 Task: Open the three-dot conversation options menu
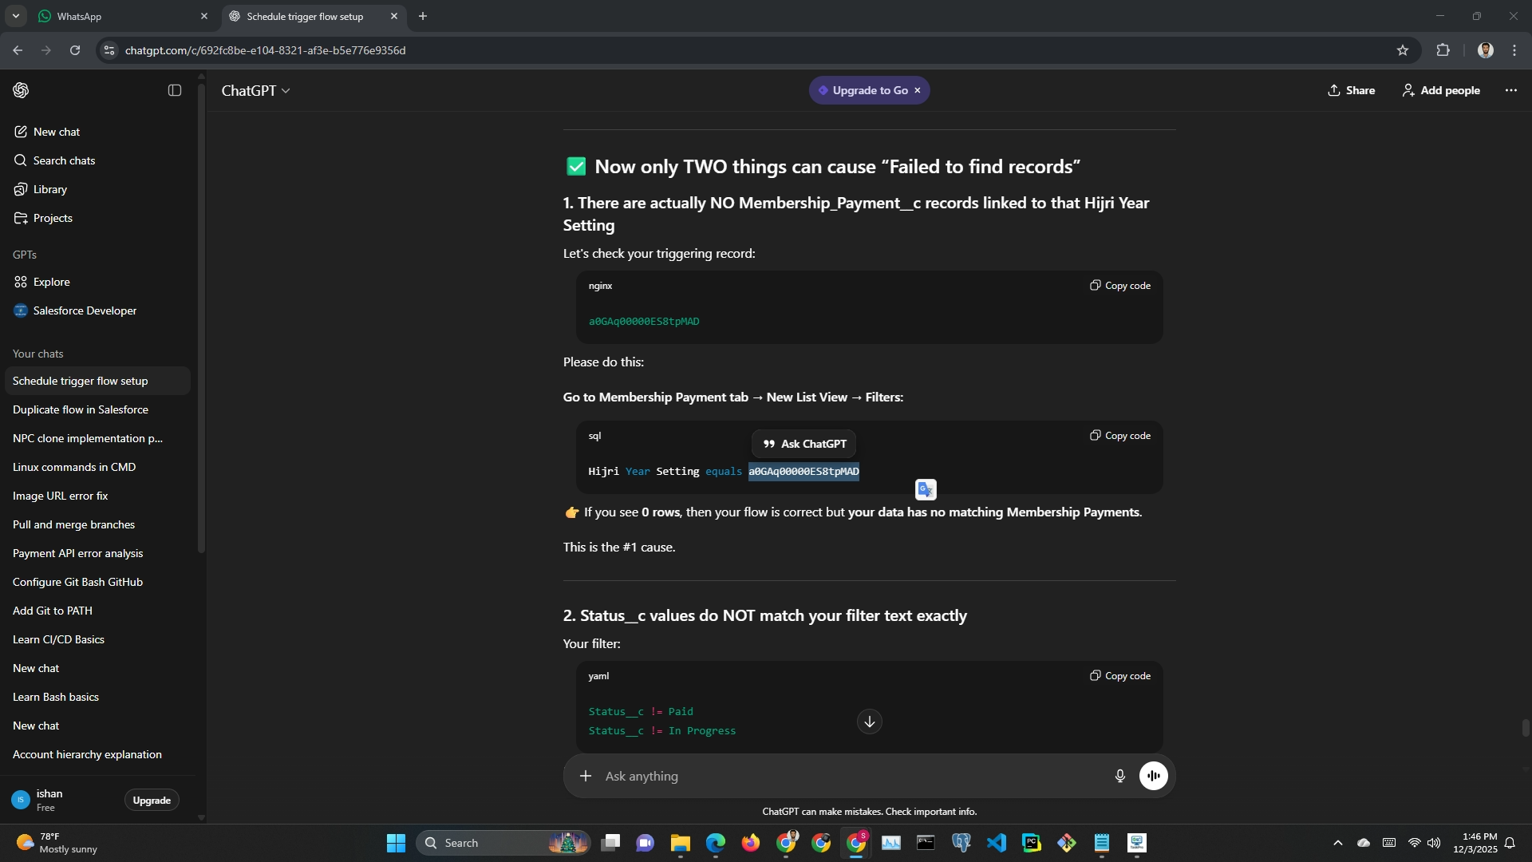[1510, 90]
